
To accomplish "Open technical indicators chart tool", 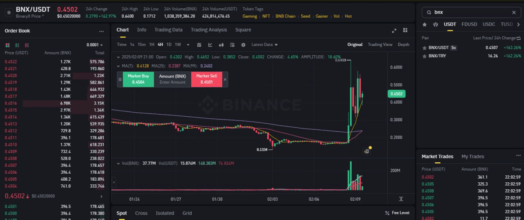I will pos(210,45).
